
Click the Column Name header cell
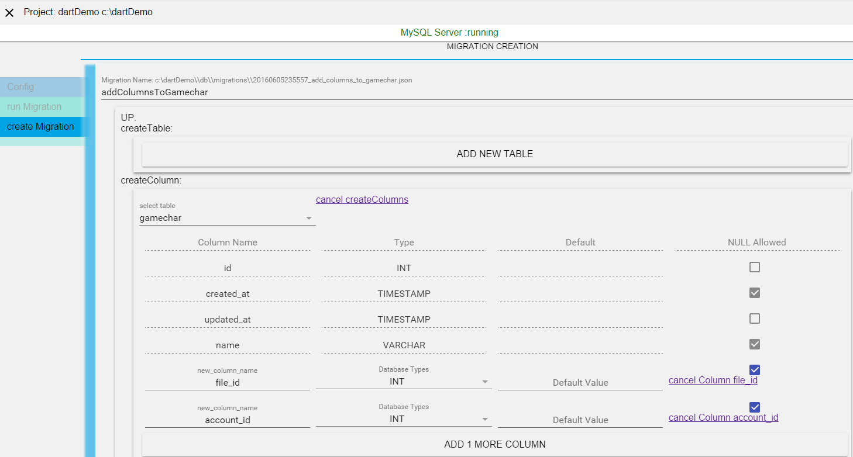point(228,243)
